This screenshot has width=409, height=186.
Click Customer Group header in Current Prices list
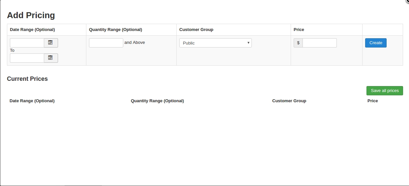point(289,101)
